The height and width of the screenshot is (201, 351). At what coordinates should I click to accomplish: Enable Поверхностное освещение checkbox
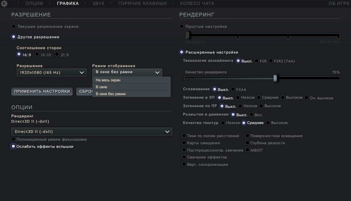pos(247,135)
